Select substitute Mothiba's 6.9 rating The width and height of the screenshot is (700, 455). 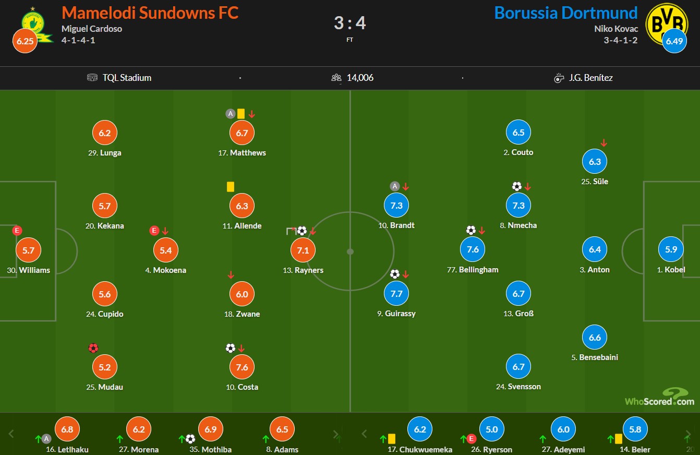210,429
